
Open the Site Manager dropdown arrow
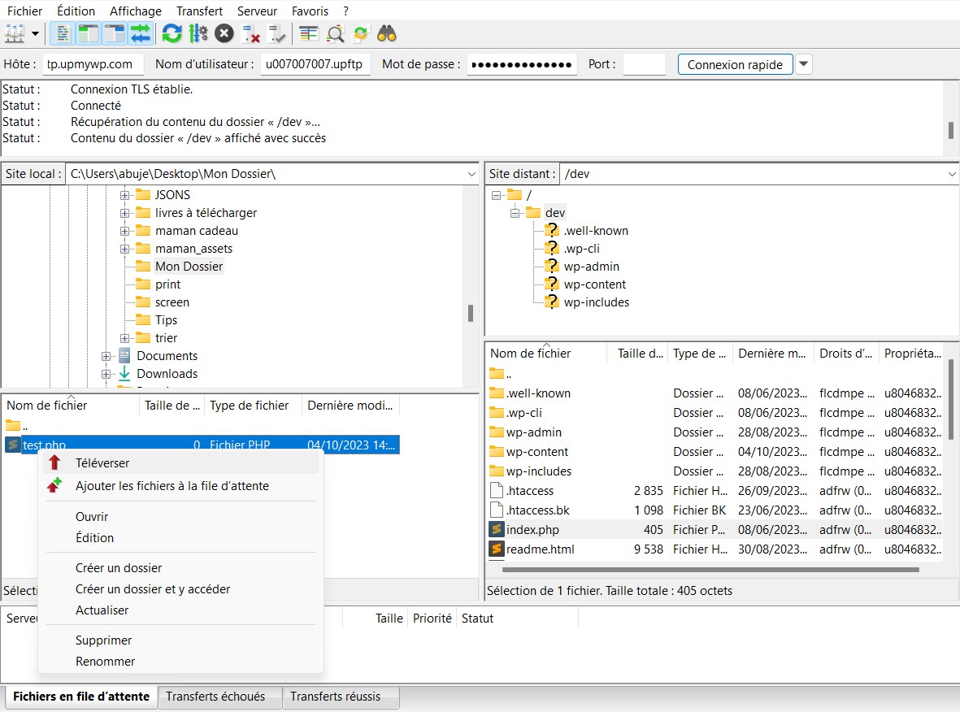(x=36, y=33)
